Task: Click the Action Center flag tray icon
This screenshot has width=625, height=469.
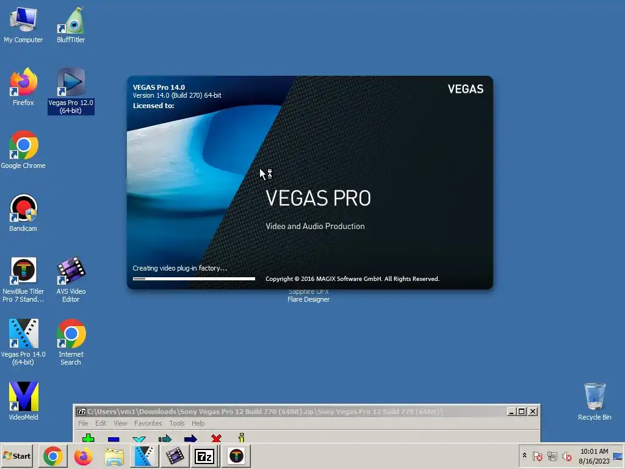Action: pyautogui.click(x=537, y=456)
